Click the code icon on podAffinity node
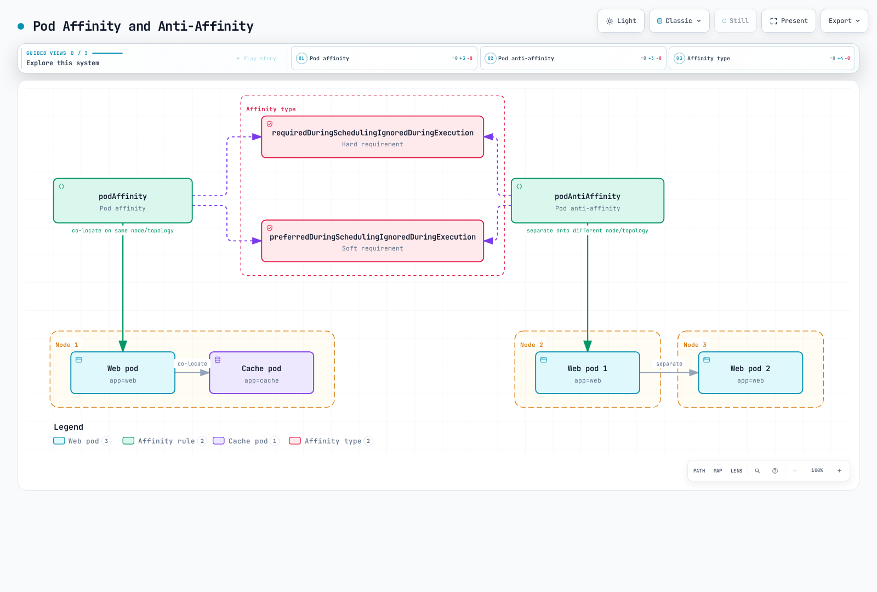The width and height of the screenshot is (877, 592). (62, 186)
